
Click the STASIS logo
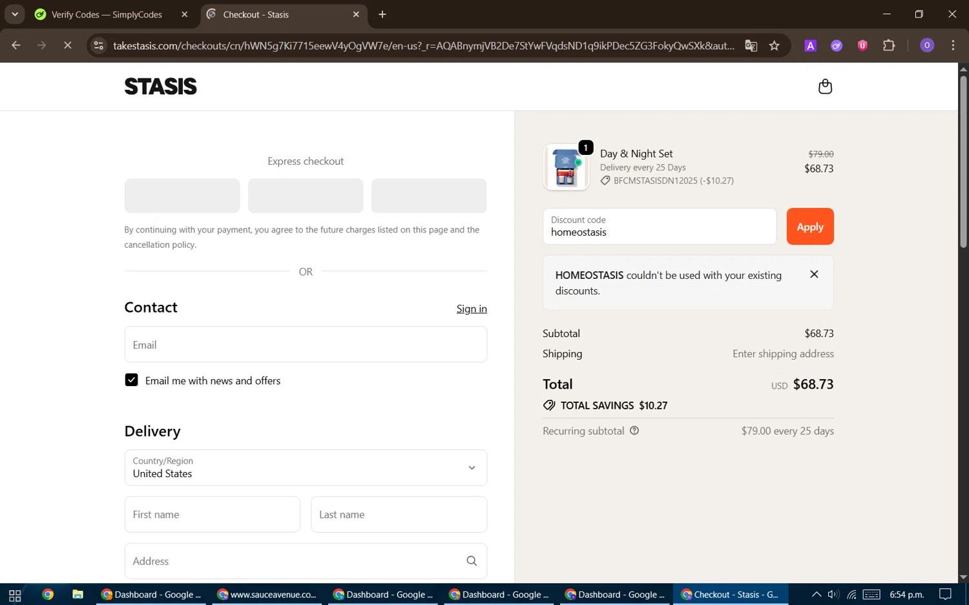coord(161,87)
